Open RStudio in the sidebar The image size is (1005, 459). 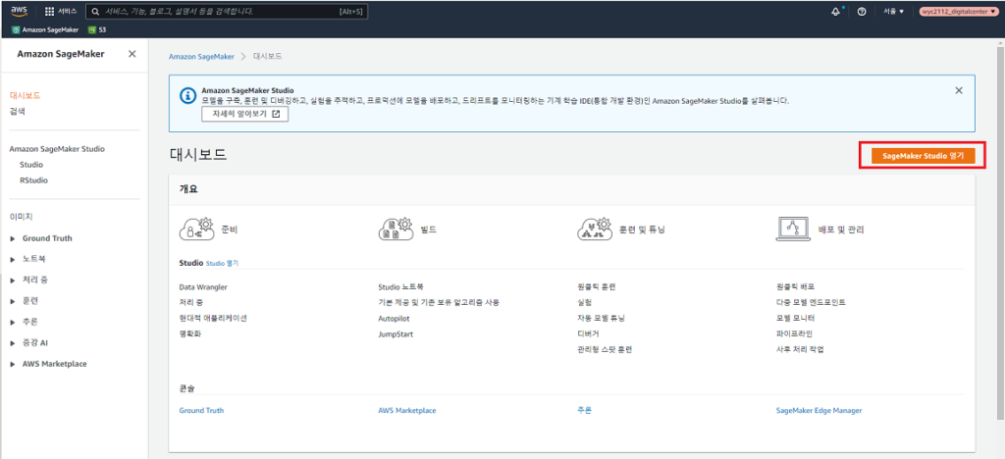[x=34, y=180]
